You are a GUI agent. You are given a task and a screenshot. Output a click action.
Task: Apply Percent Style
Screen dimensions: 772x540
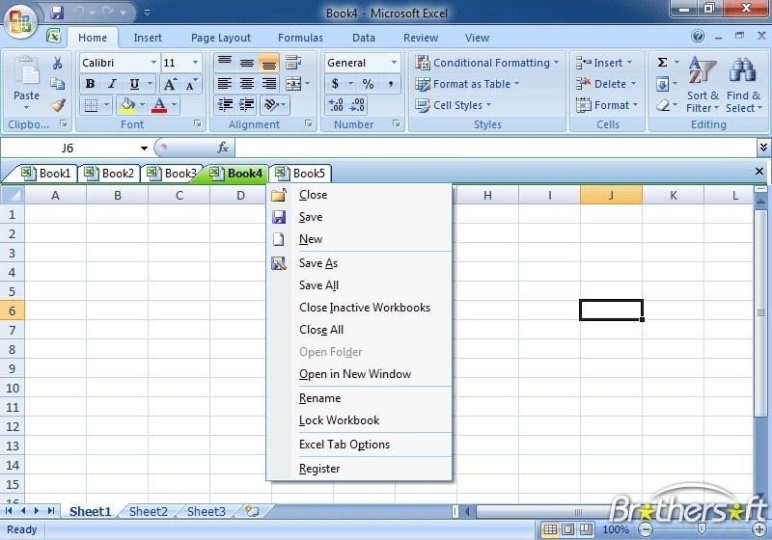[368, 84]
